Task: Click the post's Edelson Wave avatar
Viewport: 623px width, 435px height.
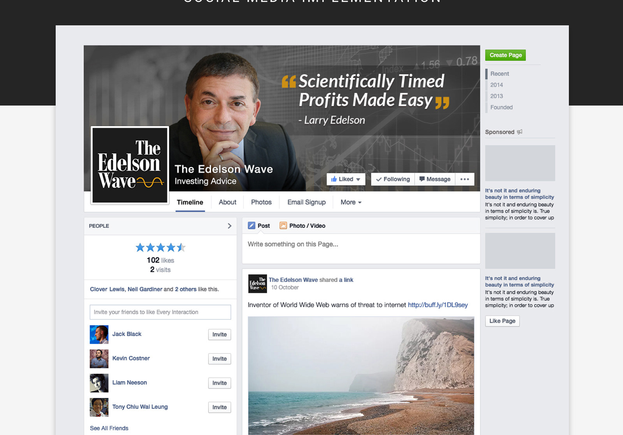Action: [x=257, y=284]
